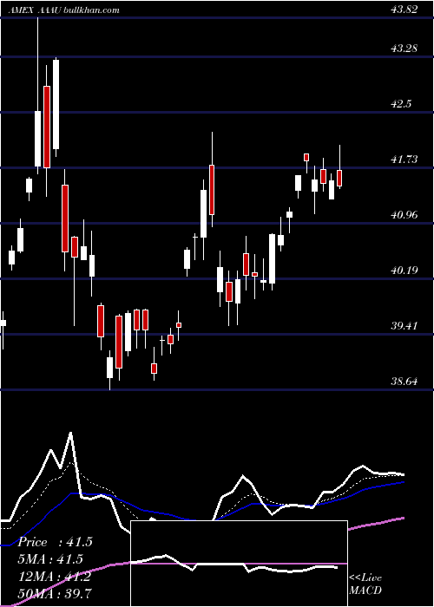Click the 38.64 price axis label

coord(404,382)
